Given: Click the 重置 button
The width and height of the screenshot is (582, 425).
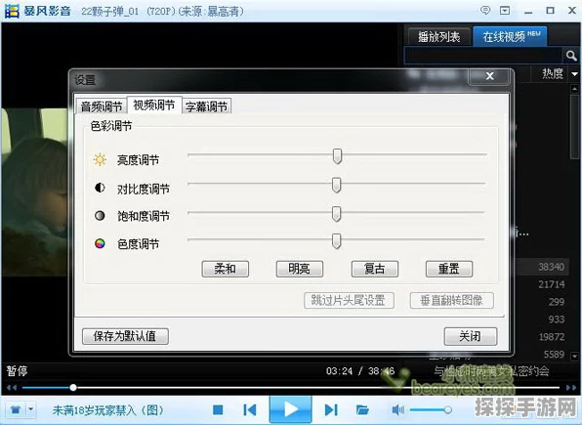Looking at the screenshot, I should 449,269.
